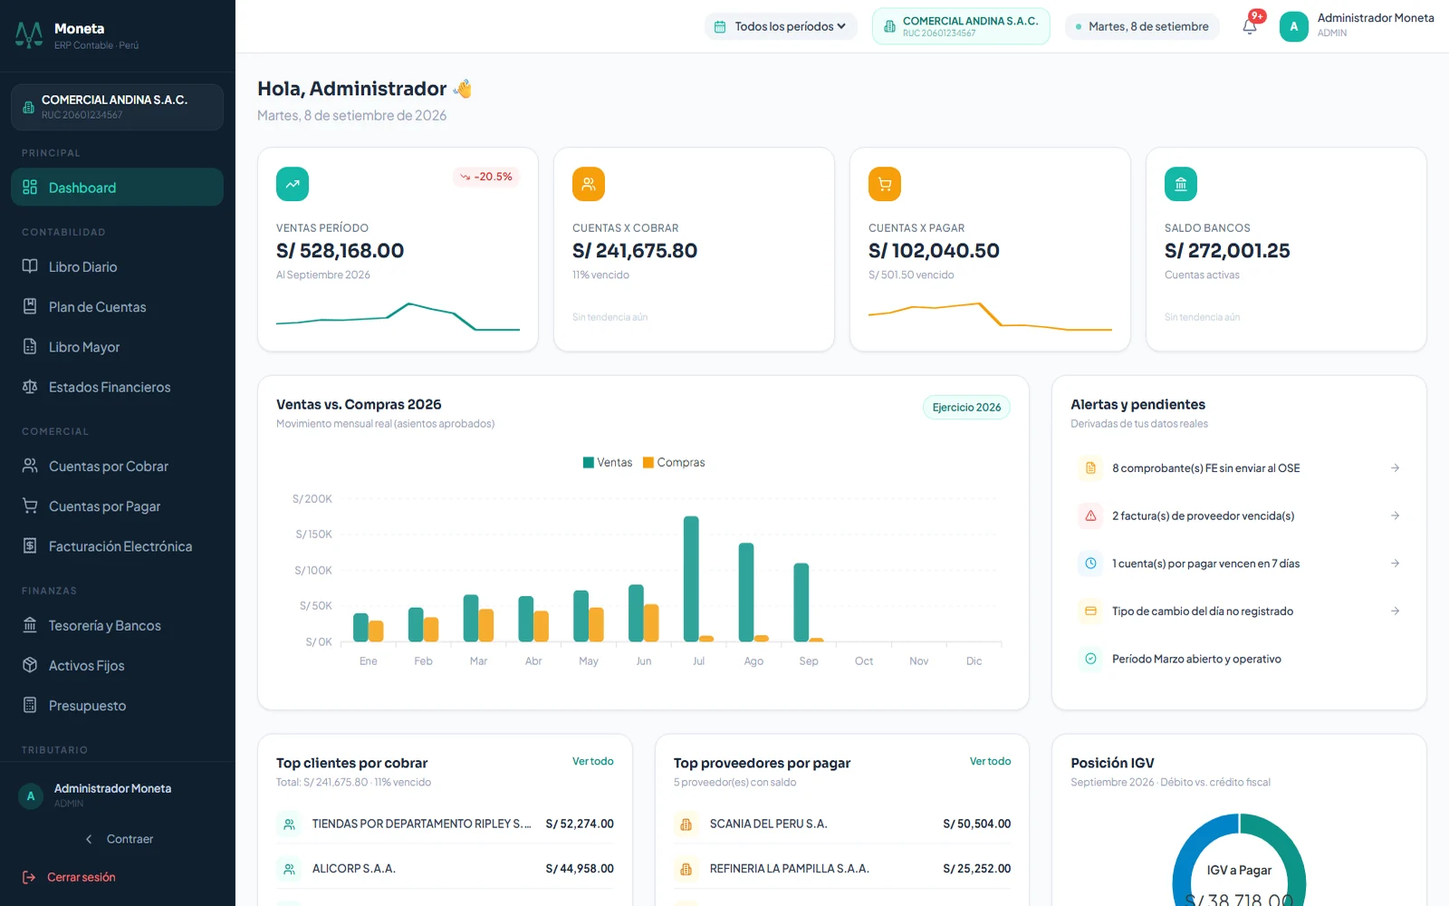Click the warning triangle icon for facturas vencidas
Viewport: 1449px width, 906px height.
point(1090,516)
